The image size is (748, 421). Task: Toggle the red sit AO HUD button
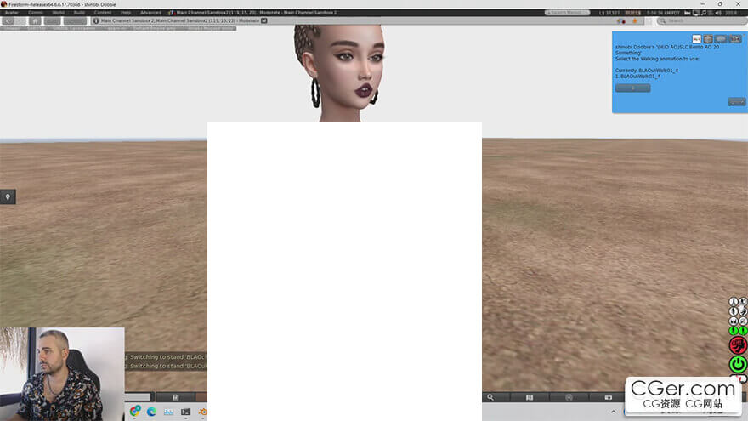(738, 345)
